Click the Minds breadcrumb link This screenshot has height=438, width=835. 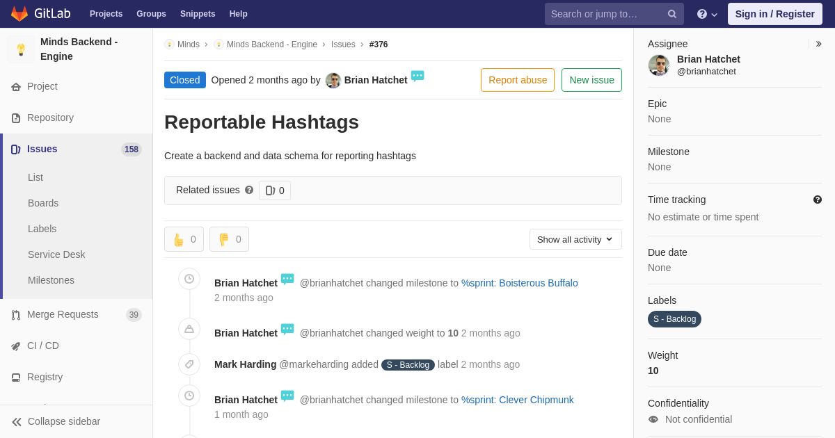(189, 44)
